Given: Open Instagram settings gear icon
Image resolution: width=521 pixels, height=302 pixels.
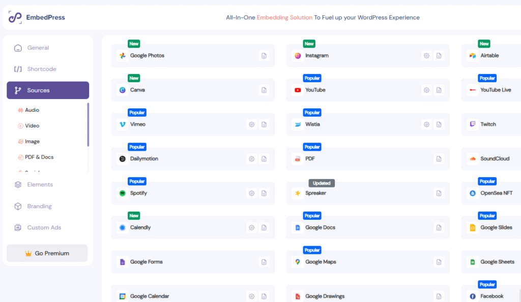Looking at the screenshot, I should pyautogui.click(x=426, y=56).
